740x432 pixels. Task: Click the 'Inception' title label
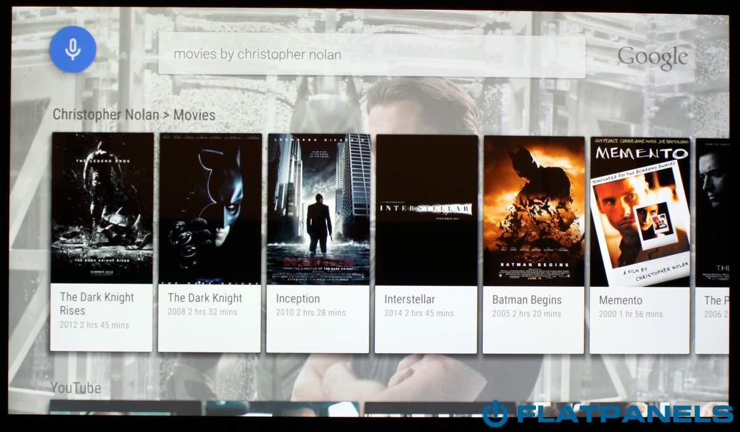(x=298, y=299)
